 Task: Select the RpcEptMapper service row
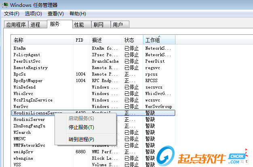pyautogui.click(x=93, y=80)
